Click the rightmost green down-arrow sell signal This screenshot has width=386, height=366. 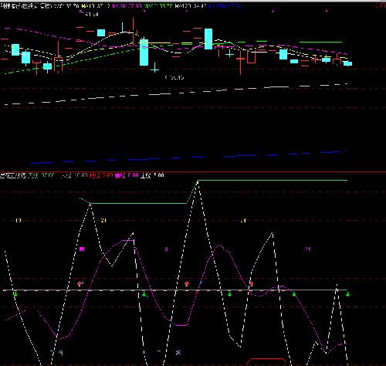point(347,294)
